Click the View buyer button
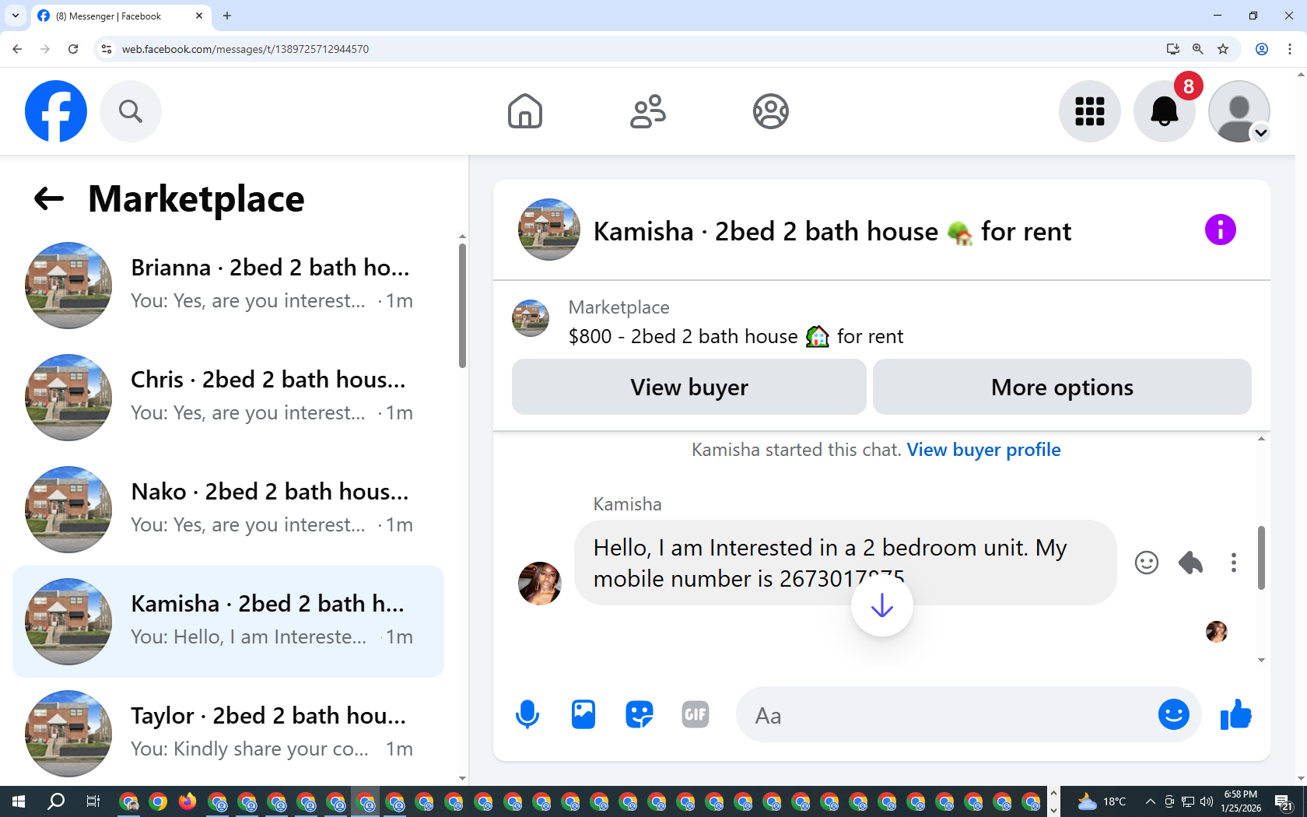Viewport: 1307px width, 817px height. (x=689, y=387)
